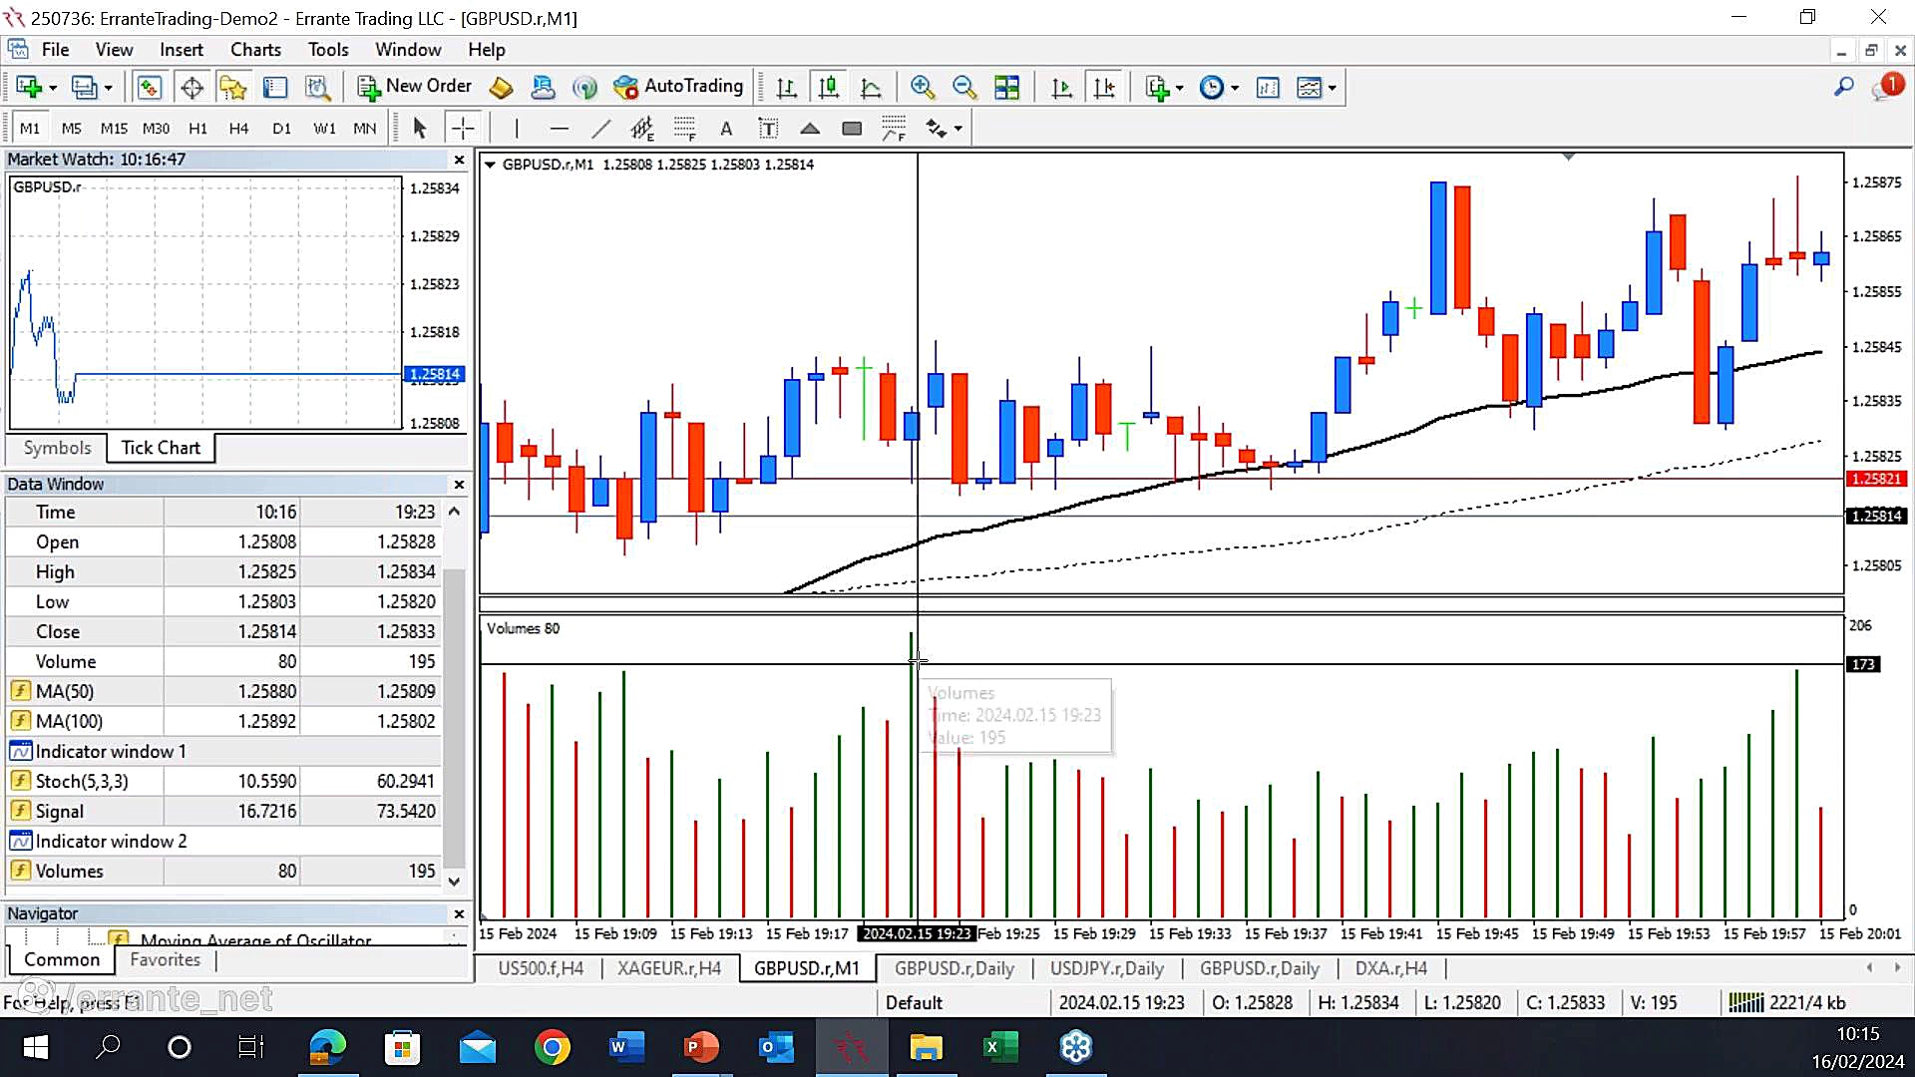Select the H1 timeframe
This screenshot has width=1915, height=1077.
coord(197,129)
